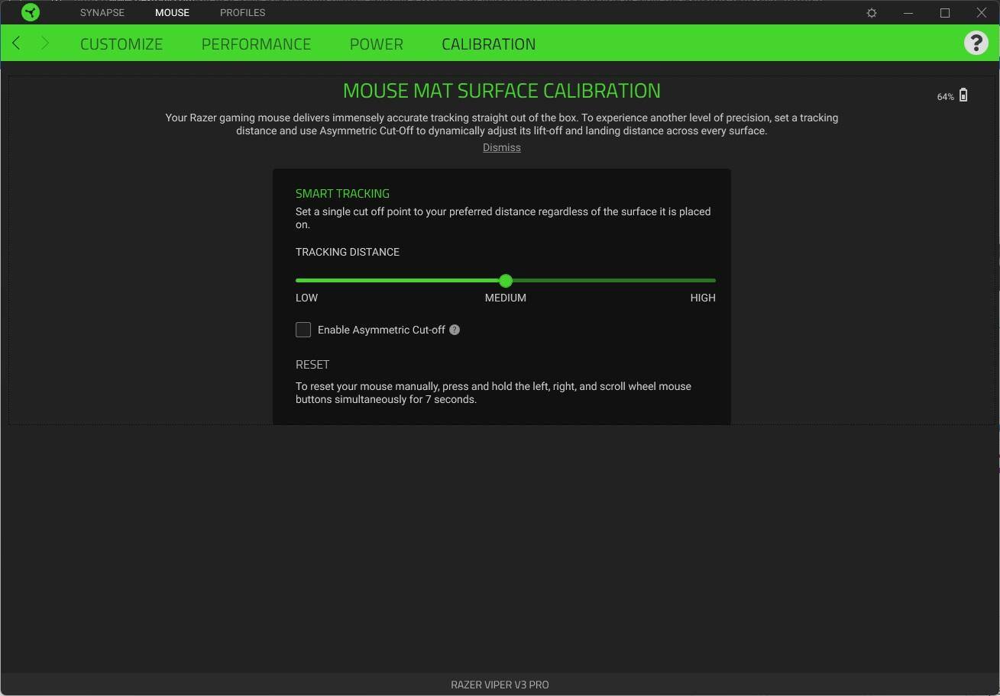Open the Customize section

(121, 43)
